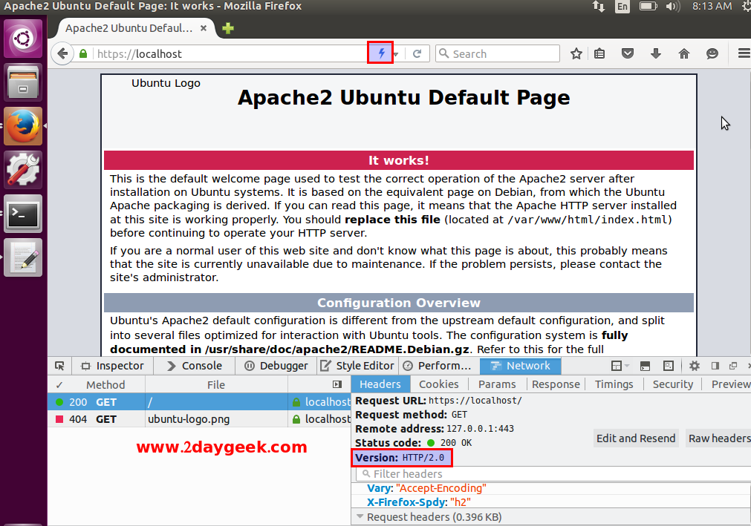Switch to the Timings details tab
Image resolution: width=751 pixels, height=526 pixels.
(x=614, y=384)
